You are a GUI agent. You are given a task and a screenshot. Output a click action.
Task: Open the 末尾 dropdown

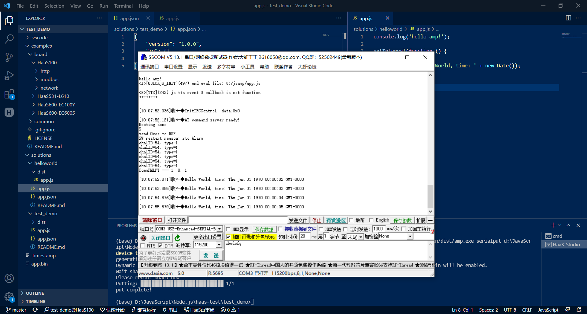click(361, 237)
